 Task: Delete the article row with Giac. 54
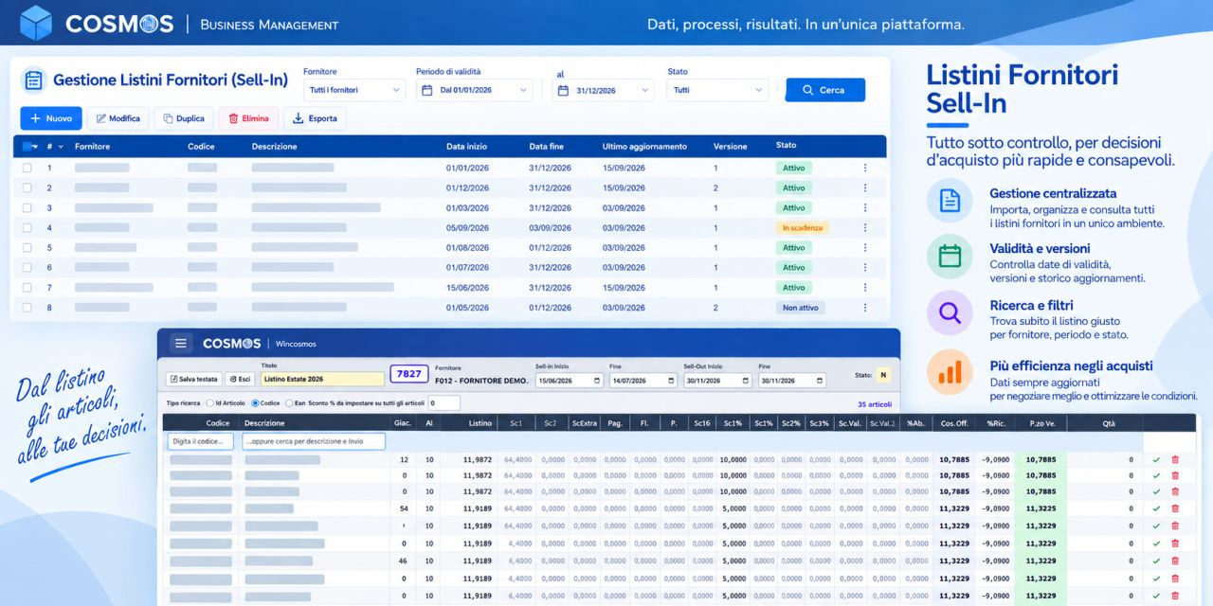1175,508
